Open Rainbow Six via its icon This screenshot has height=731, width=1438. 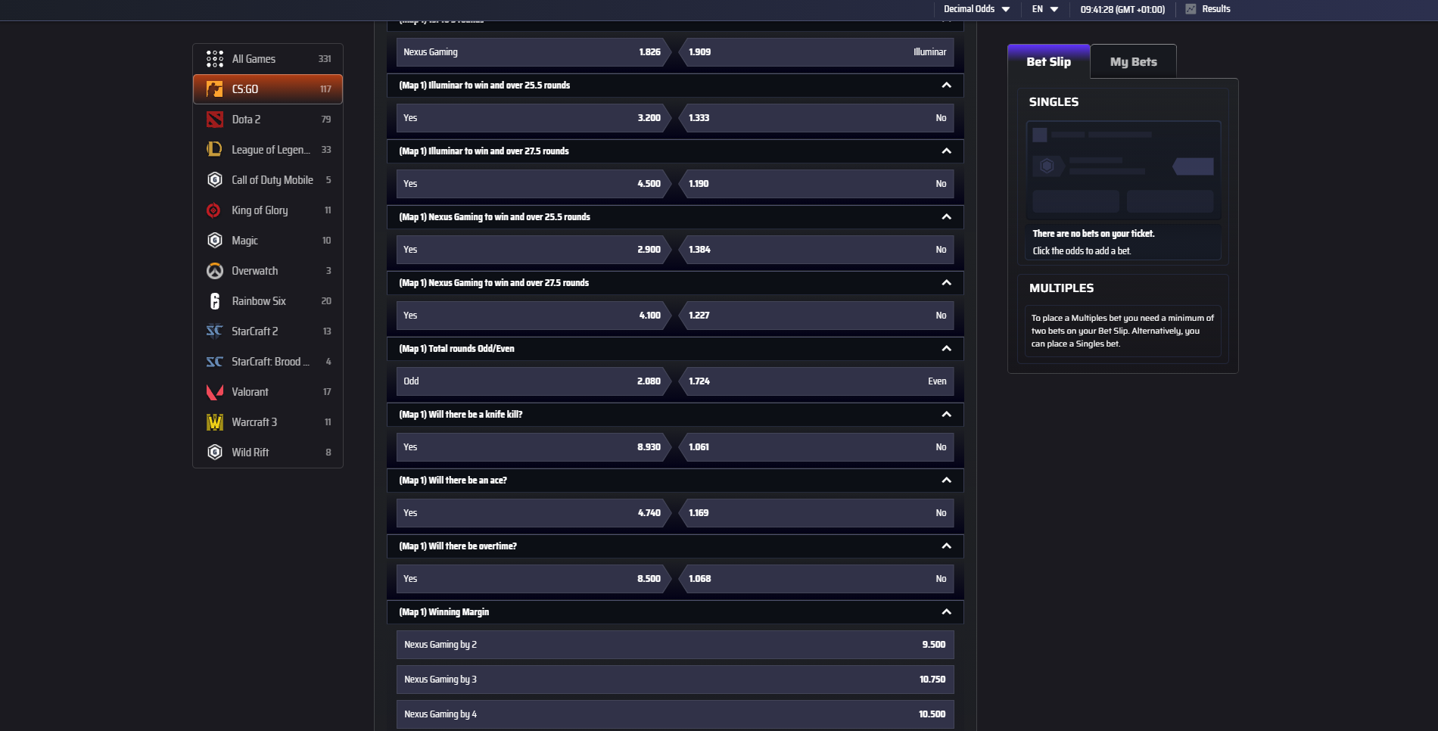pyautogui.click(x=215, y=301)
